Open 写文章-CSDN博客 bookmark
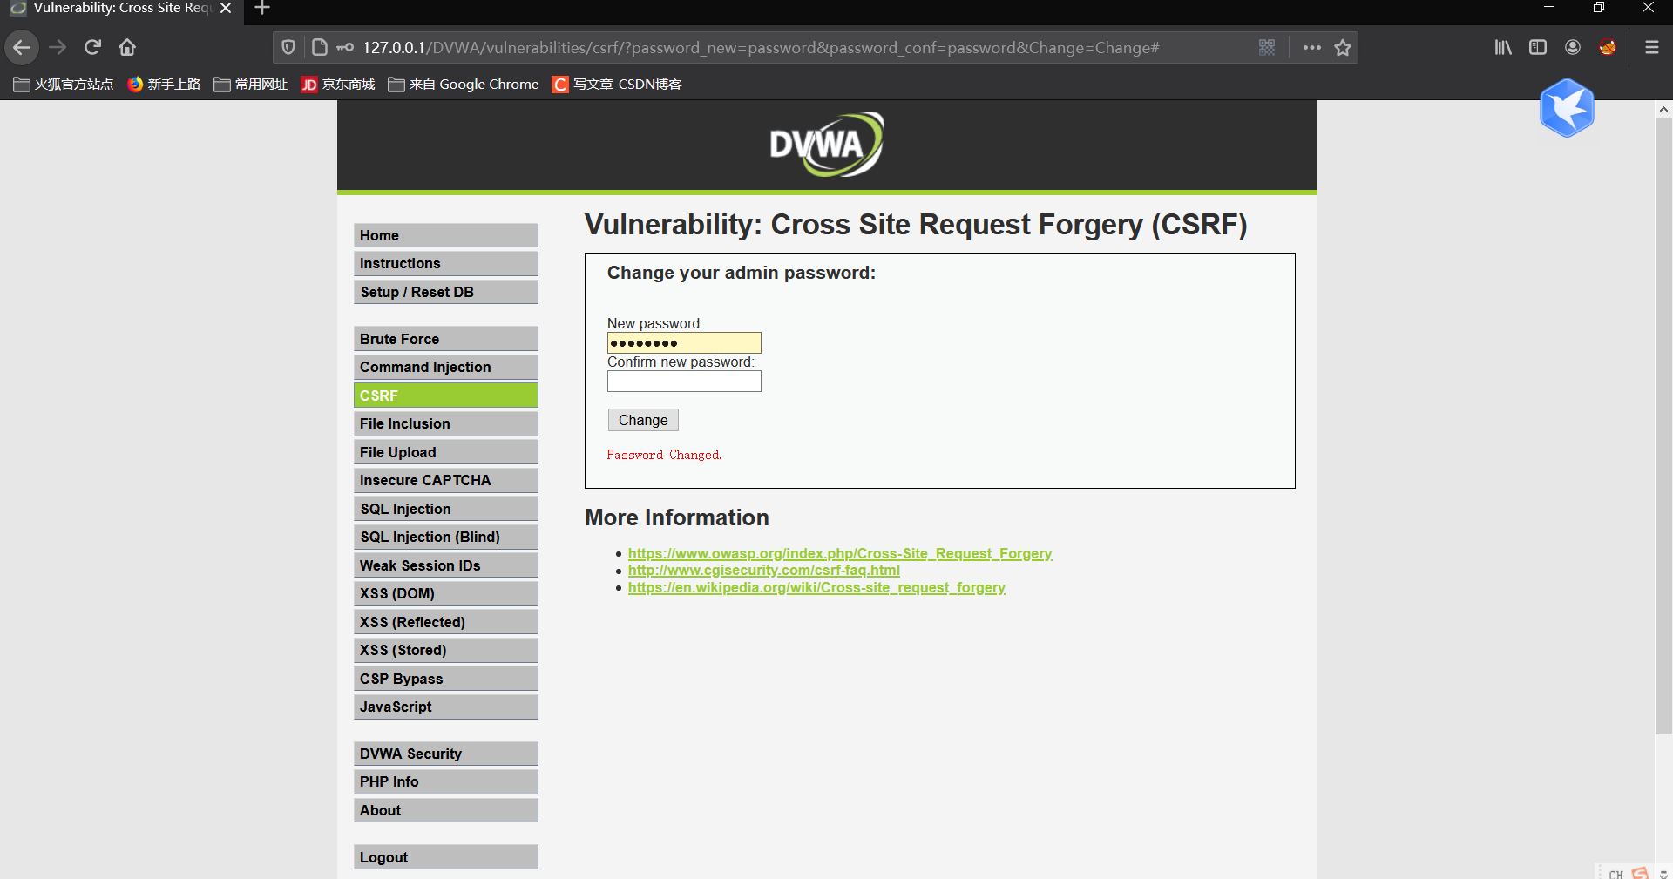Image resolution: width=1673 pixels, height=879 pixels. [x=617, y=85]
